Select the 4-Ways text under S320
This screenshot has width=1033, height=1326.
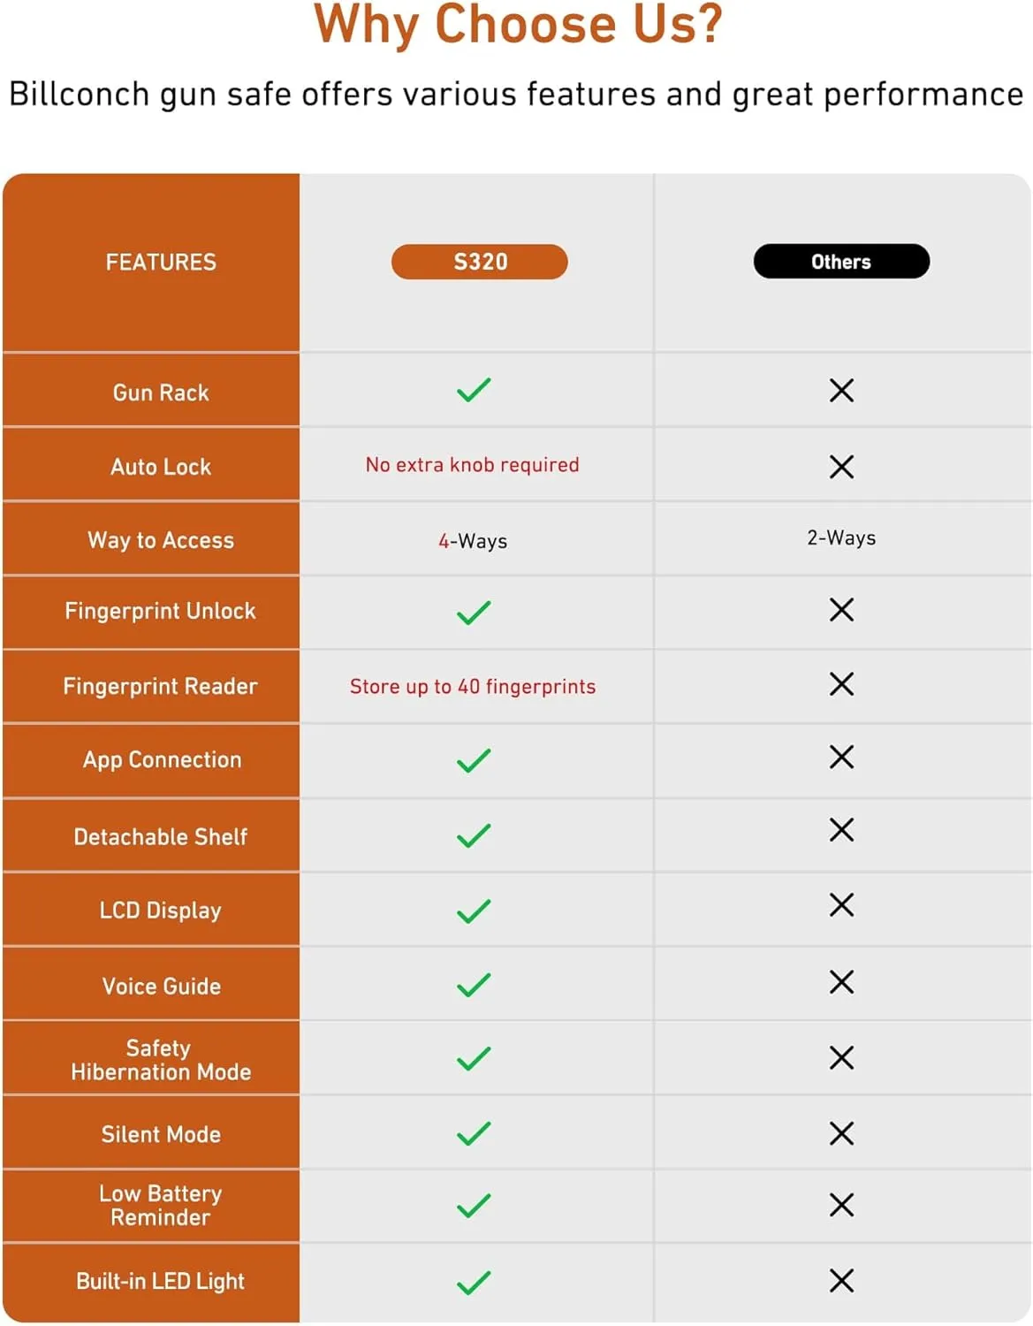tap(473, 541)
